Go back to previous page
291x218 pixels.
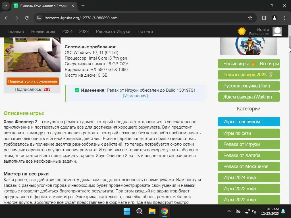pos(6,18)
